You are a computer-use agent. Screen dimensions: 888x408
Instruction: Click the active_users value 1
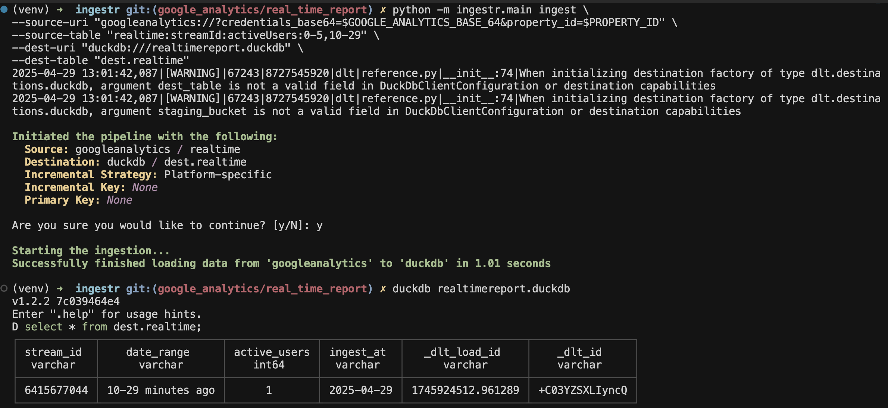click(269, 390)
